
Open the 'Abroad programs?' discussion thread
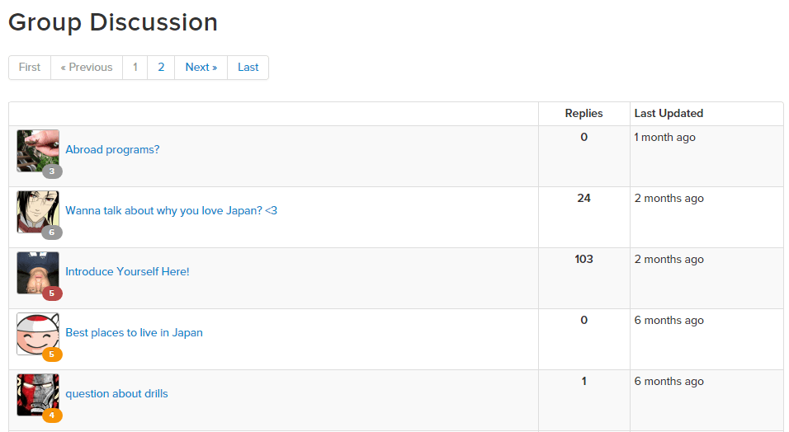pyautogui.click(x=112, y=149)
